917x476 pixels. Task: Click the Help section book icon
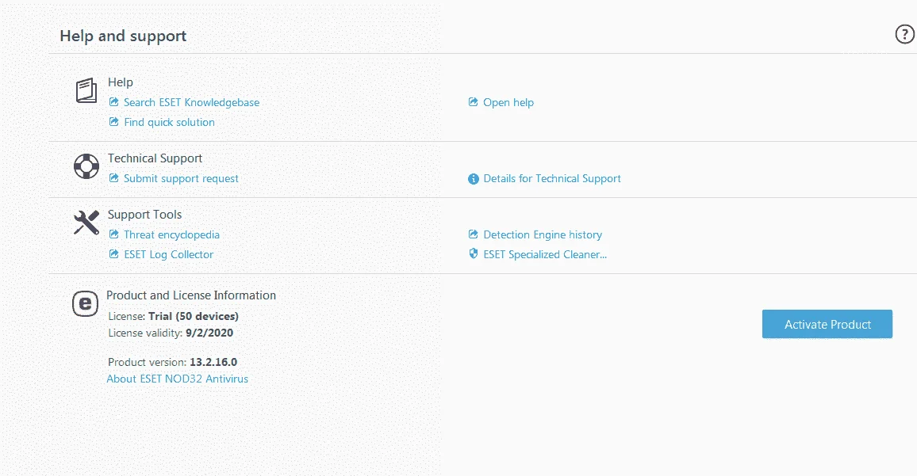point(86,90)
